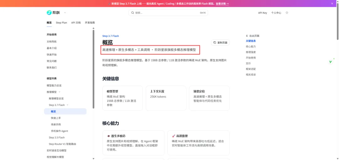Click the 在此页面 outline icon
339x160 pixels.
pyautogui.click(x=247, y=36)
